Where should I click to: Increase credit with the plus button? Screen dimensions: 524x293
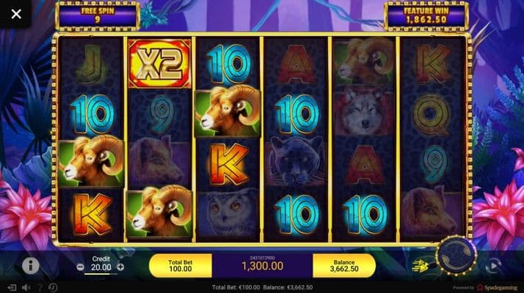click(120, 267)
